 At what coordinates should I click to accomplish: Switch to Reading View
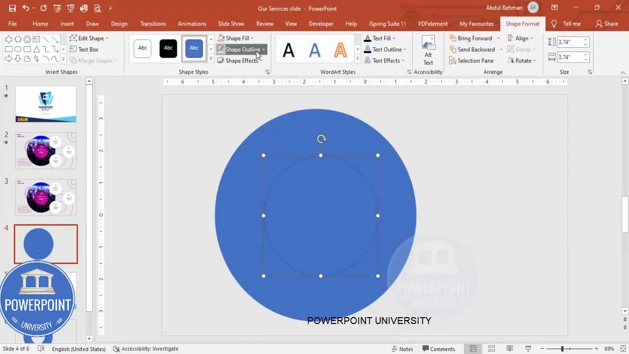tap(510, 349)
